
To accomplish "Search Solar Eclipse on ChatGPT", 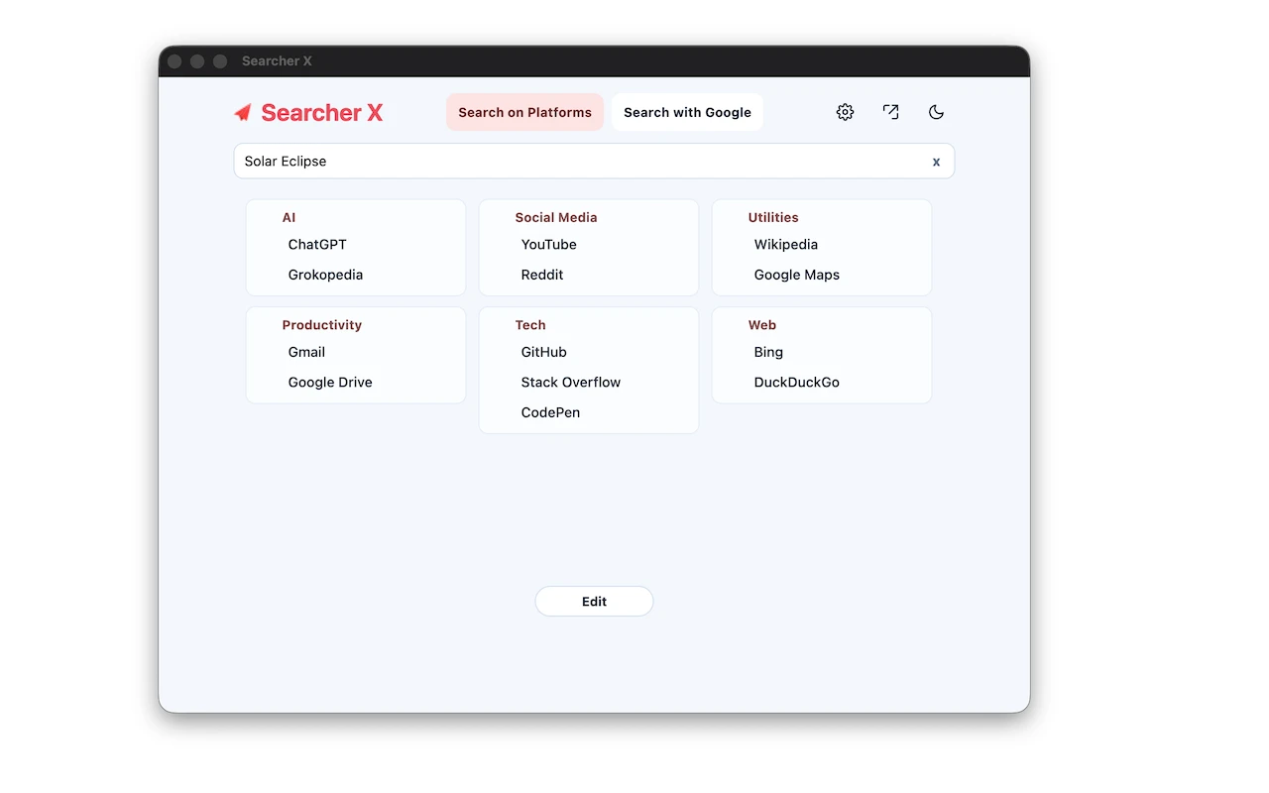I will pyautogui.click(x=316, y=244).
